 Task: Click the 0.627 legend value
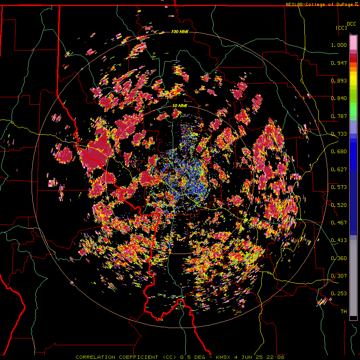click(339, 170)
